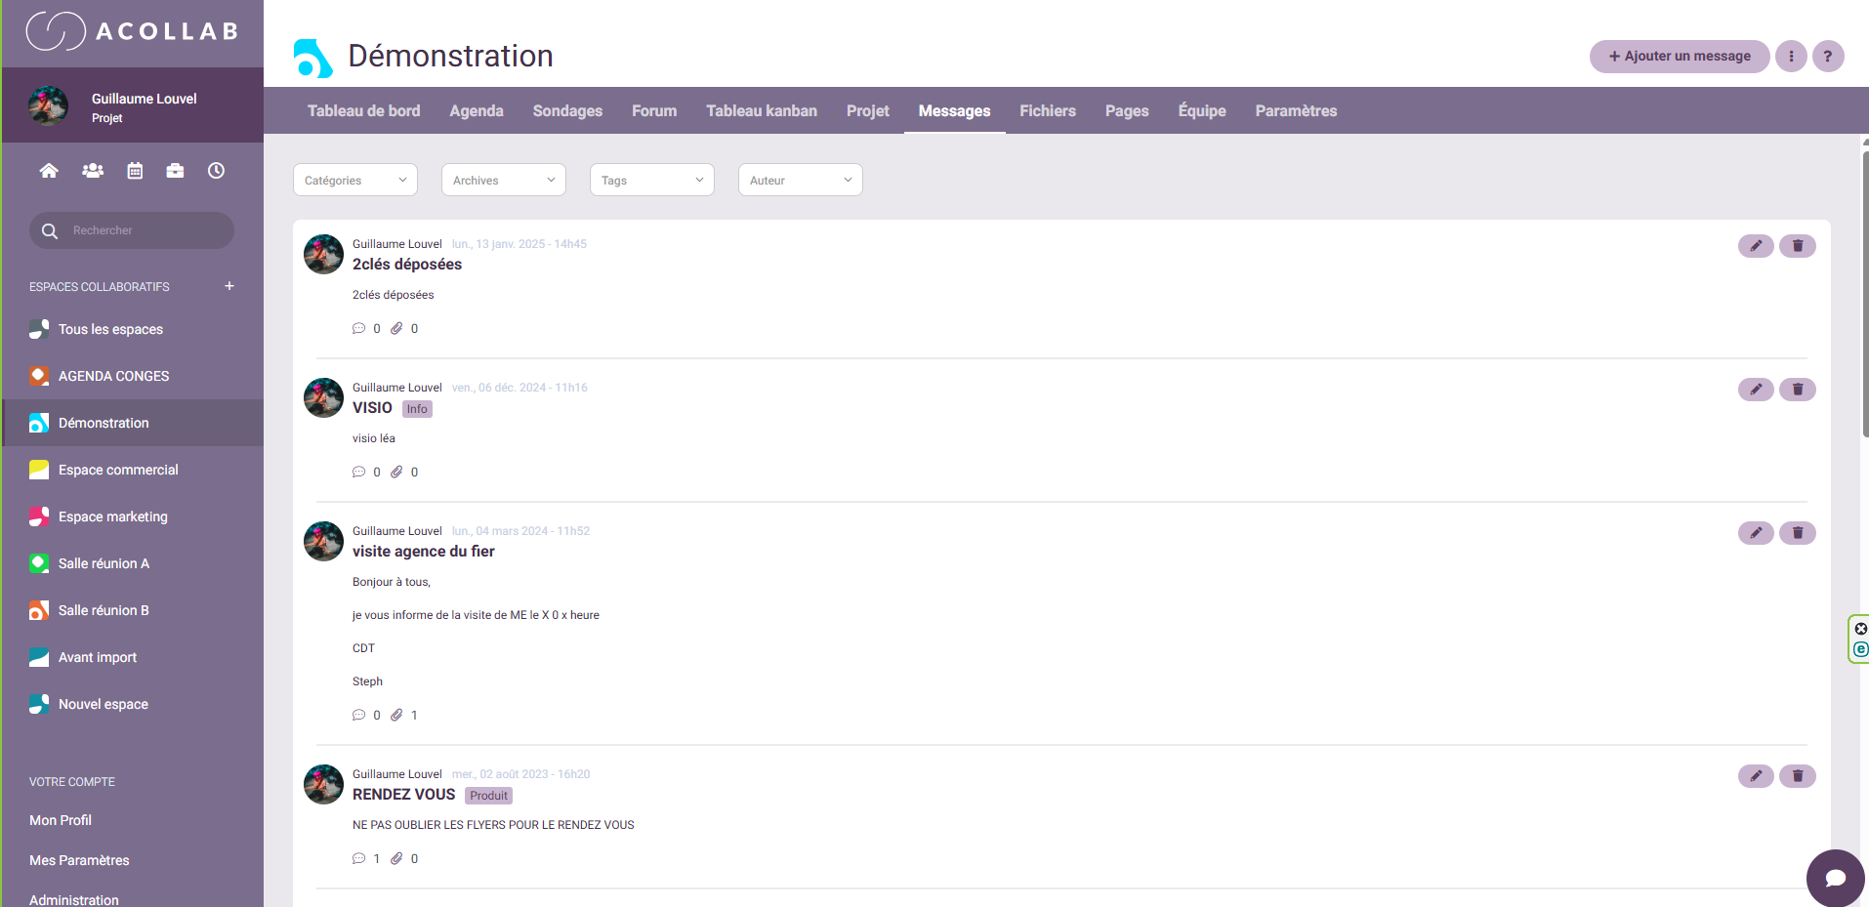Edit the '2clés déposées' message with pencil icon
1869x907 pixels.
(1755, 246)
